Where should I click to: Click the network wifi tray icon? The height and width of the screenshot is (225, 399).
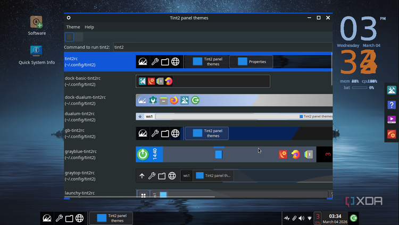click(310, 218)
